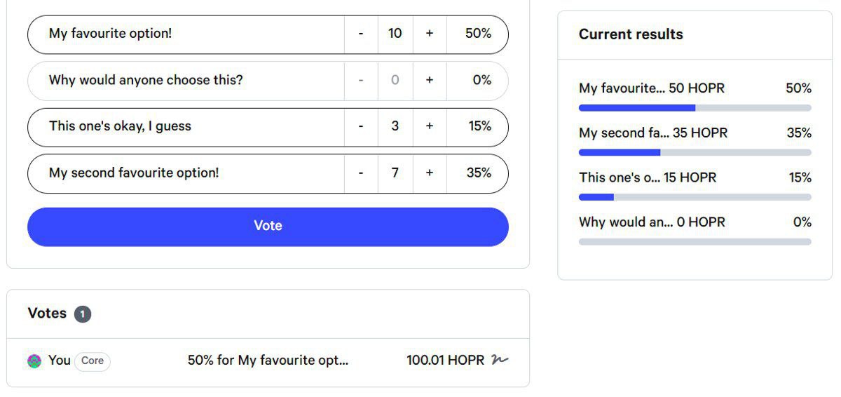This screenshot has width=841, height=397.
Task: Click minus on Why would anyone choose this
Action: [x=361, y=80]
